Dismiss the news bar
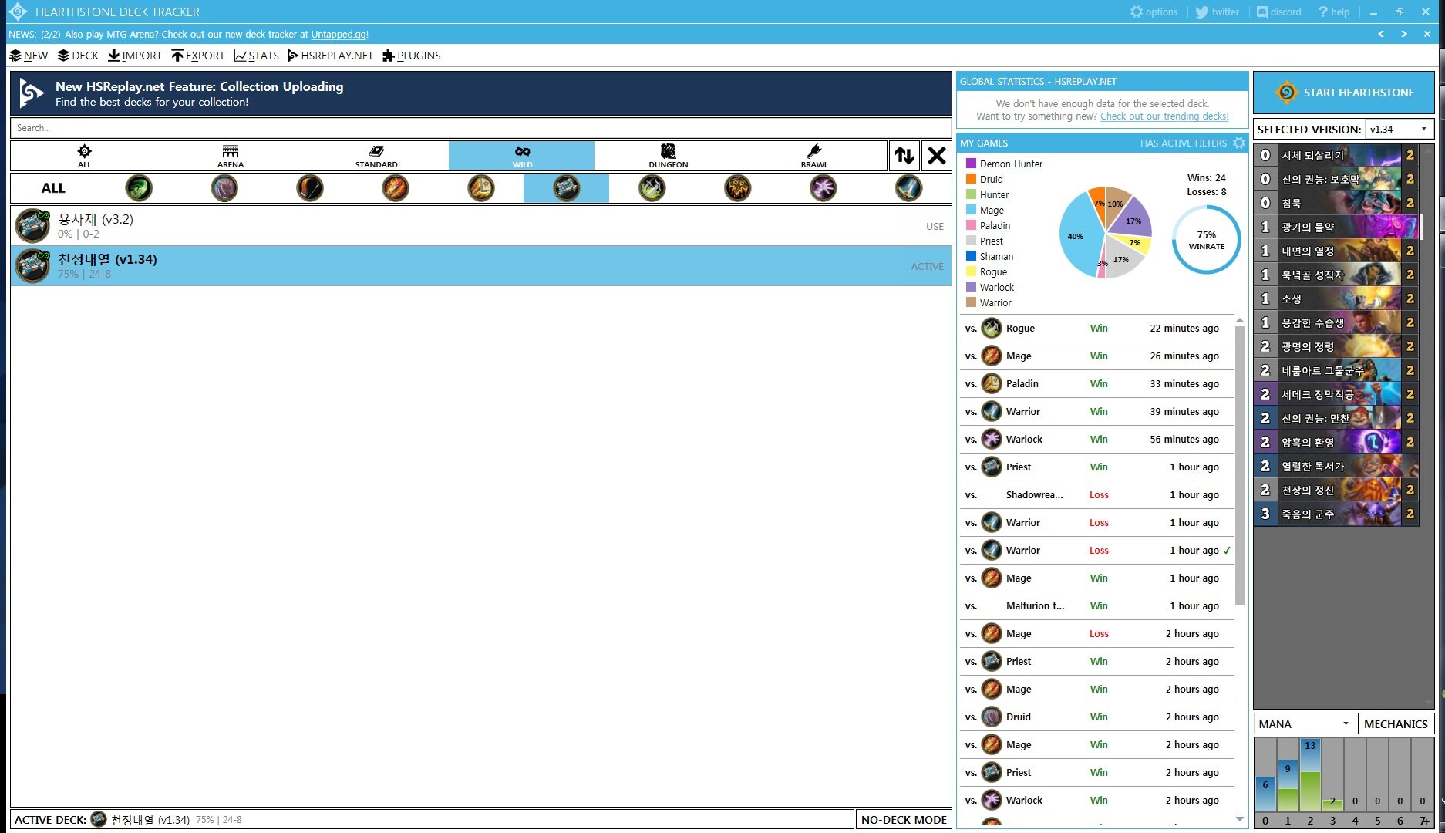 point(1426,34)
